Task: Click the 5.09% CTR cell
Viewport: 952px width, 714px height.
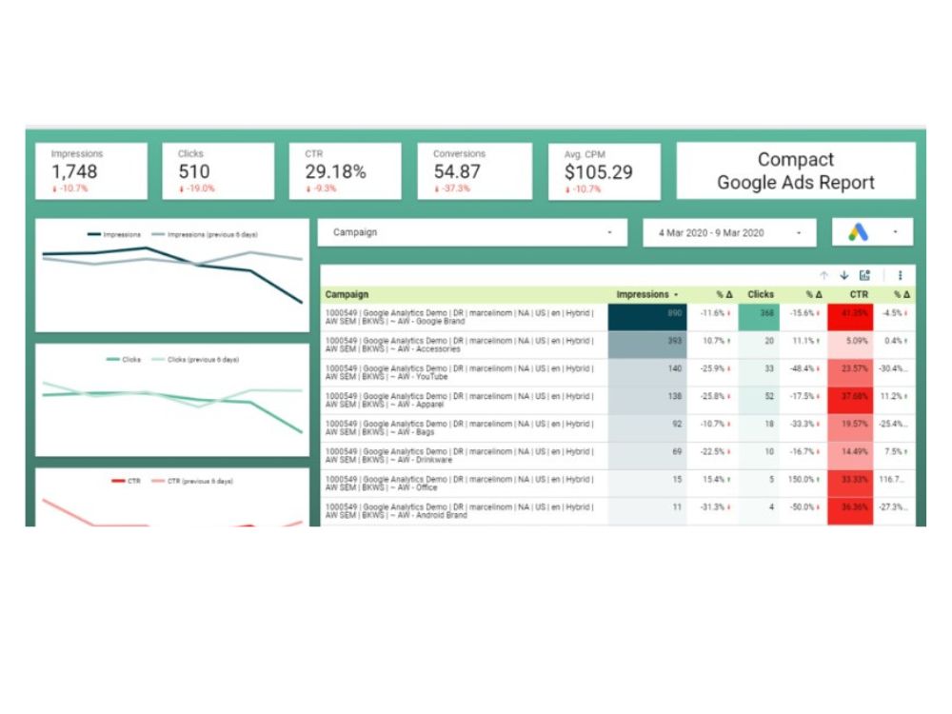Action: (850, 345)
